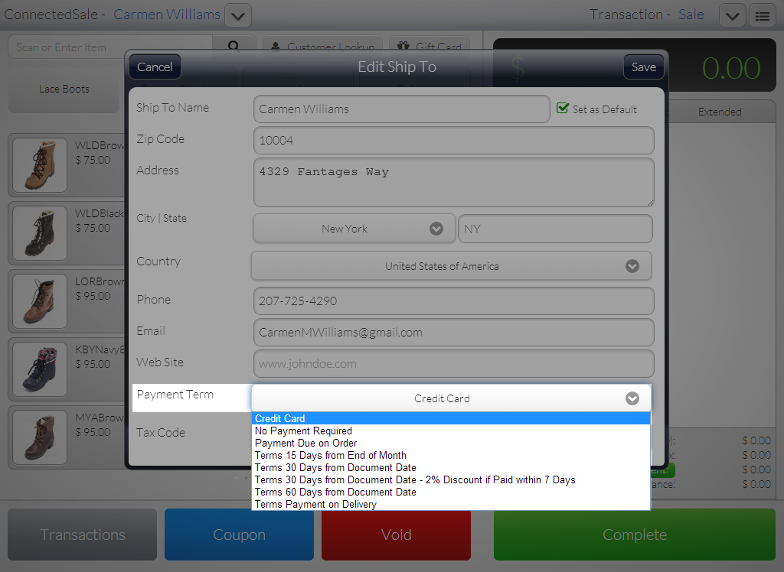Image resolution: width=784 pixels, height=572 pixels.
Task: Open the Country dropdown
Action: click(x=452, y=266)
